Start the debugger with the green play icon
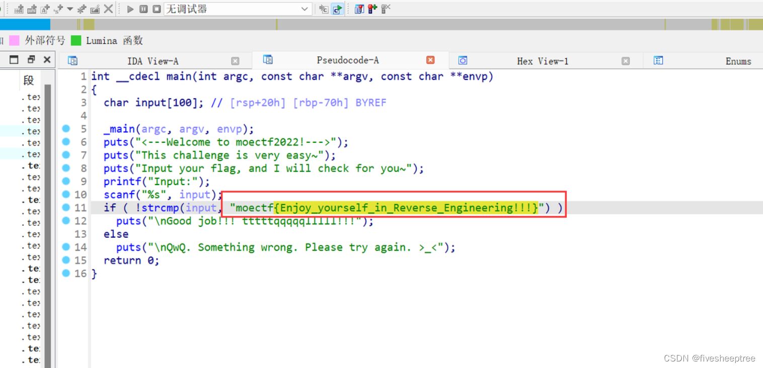 tap(130, 9)
